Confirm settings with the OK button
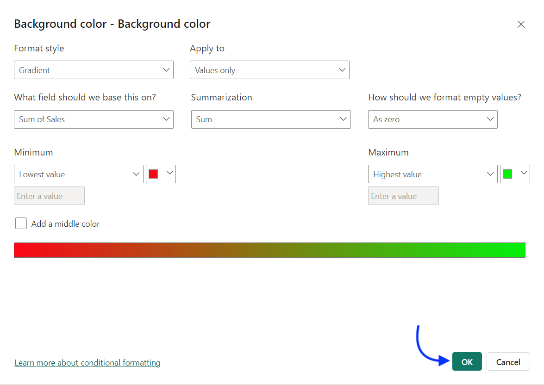 point(467,361)
